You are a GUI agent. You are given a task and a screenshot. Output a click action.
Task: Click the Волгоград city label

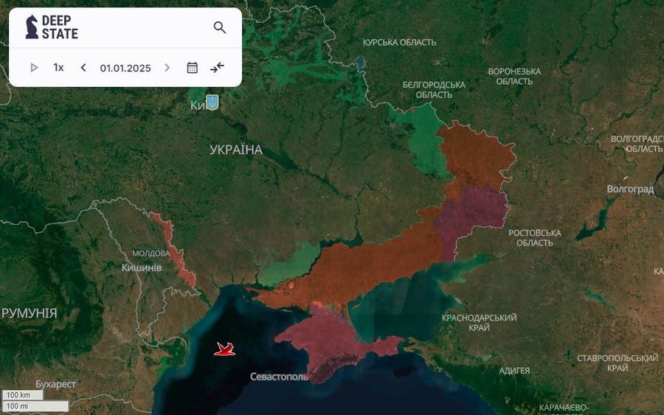630,189
